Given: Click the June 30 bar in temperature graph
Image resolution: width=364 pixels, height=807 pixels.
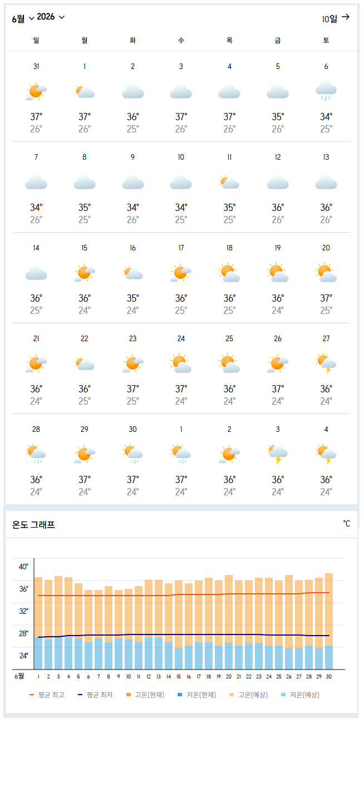Looking at the screenshot, I should point(329,621).
